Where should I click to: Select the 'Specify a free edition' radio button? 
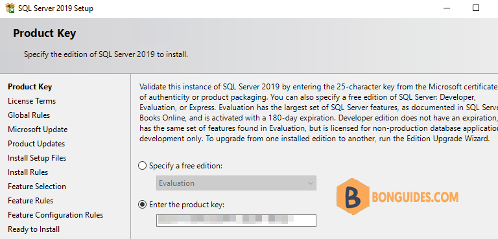142,166
